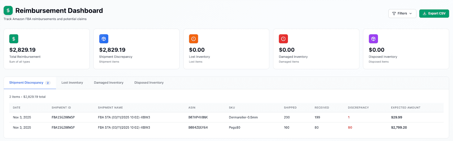Open the Damaged Inventory tab
453x141 pixels.
click(109, 83)
